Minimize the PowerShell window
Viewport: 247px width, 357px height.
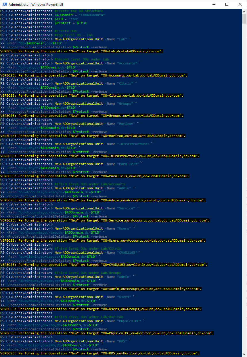pyautogui.click(x=213, y=4)
